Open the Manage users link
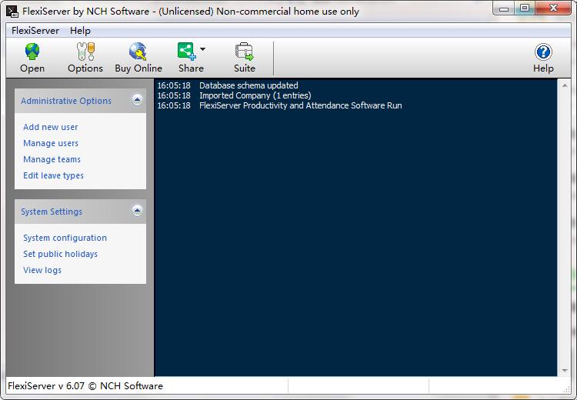Image resolution: width=577 pixels, height=400 pixels. coord(51,143)
